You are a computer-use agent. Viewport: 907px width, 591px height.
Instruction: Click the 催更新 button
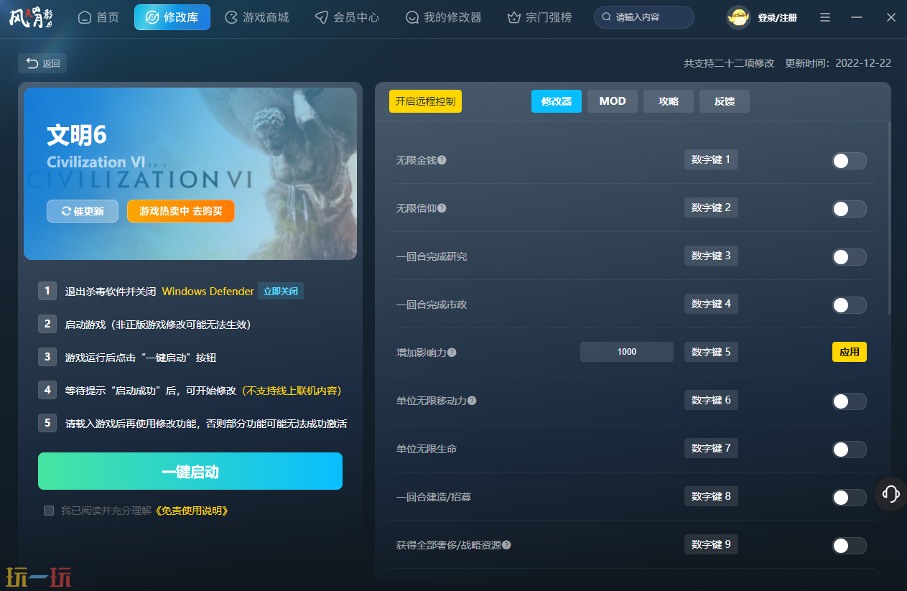[83, 211]
